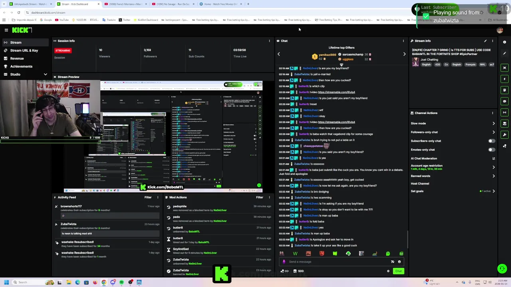Open Stream info three-dot menu

coord(492,41)
